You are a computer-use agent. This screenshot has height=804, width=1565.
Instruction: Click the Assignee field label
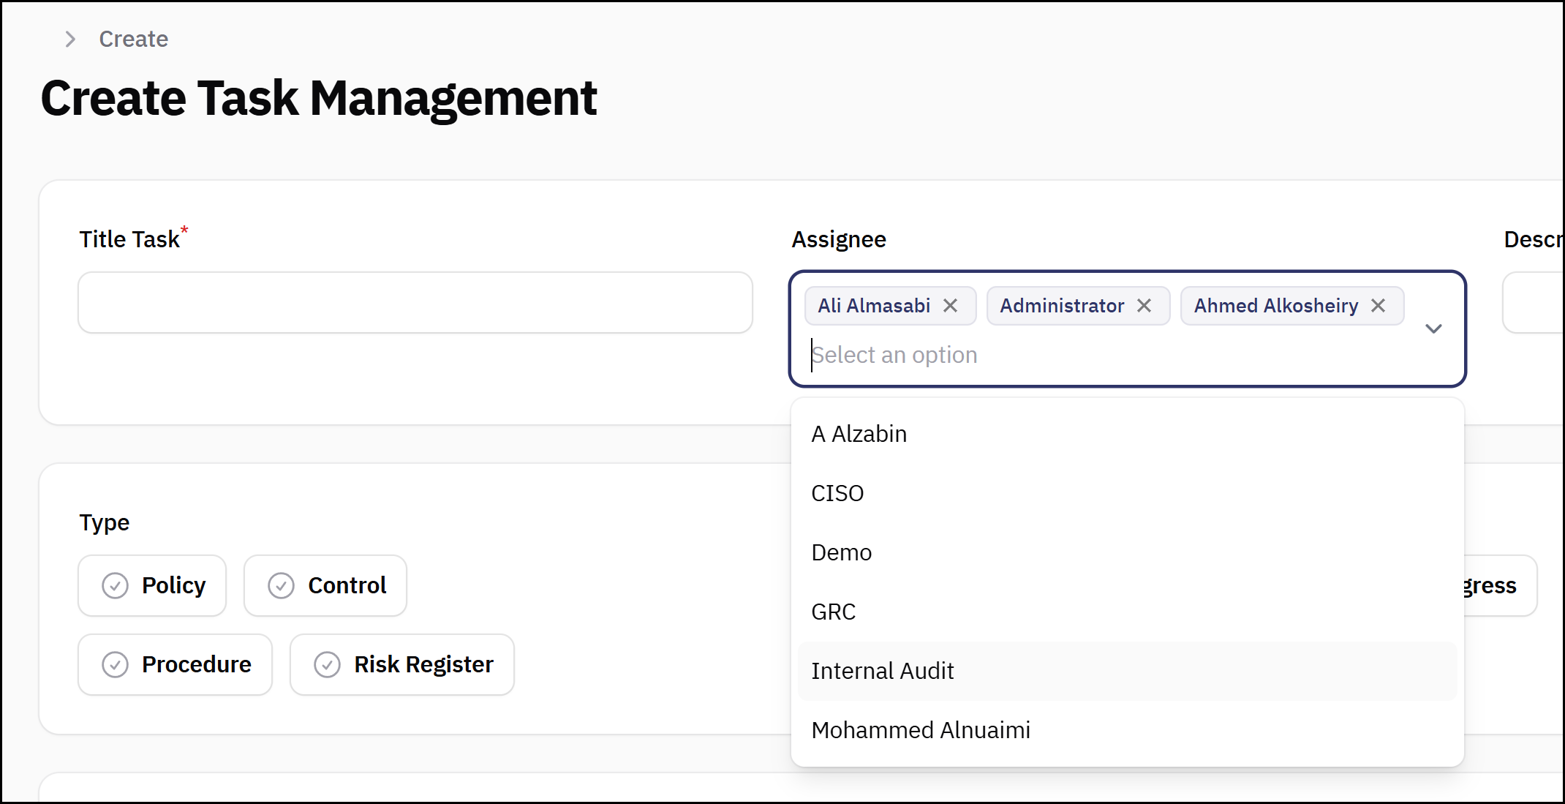coord(839,239)
